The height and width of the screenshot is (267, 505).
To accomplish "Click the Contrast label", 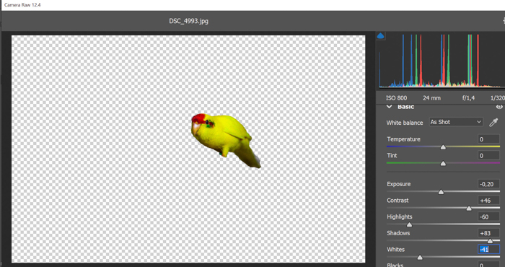I will tap(398, 201).
